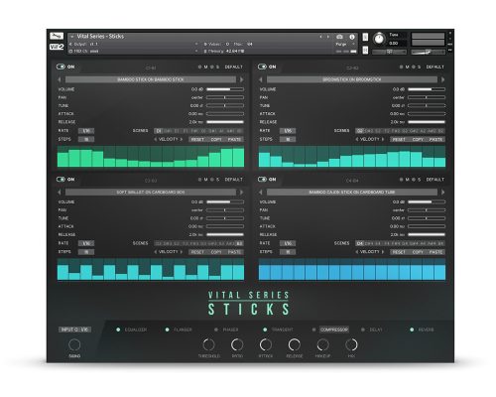The width and height of the screenshot is (496, 397).
Task: Adjust Release slider in Soft Mallet slot
Action: (x=225, y=234)
